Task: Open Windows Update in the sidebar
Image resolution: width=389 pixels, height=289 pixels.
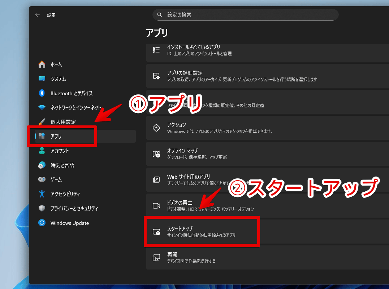Action: (x=69, y=223)
